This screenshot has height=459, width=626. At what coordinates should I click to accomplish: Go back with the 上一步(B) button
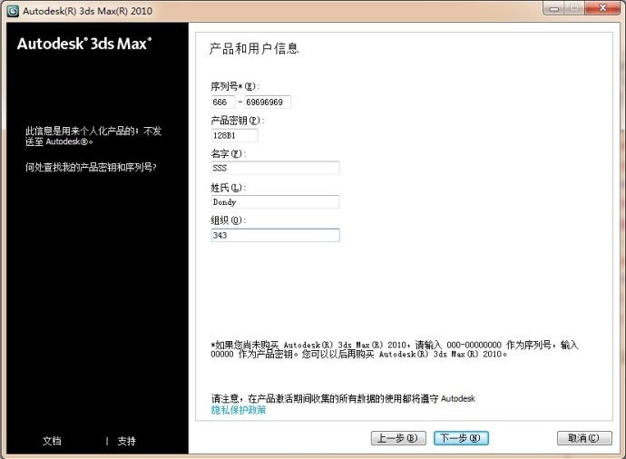click(x=398, y=438)
